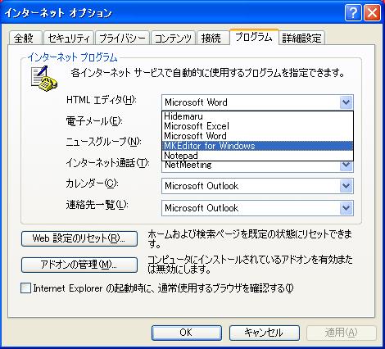385x349 pixels.
Task: Click the Web 設定のリセット button
Action: (x=79, y=238)
